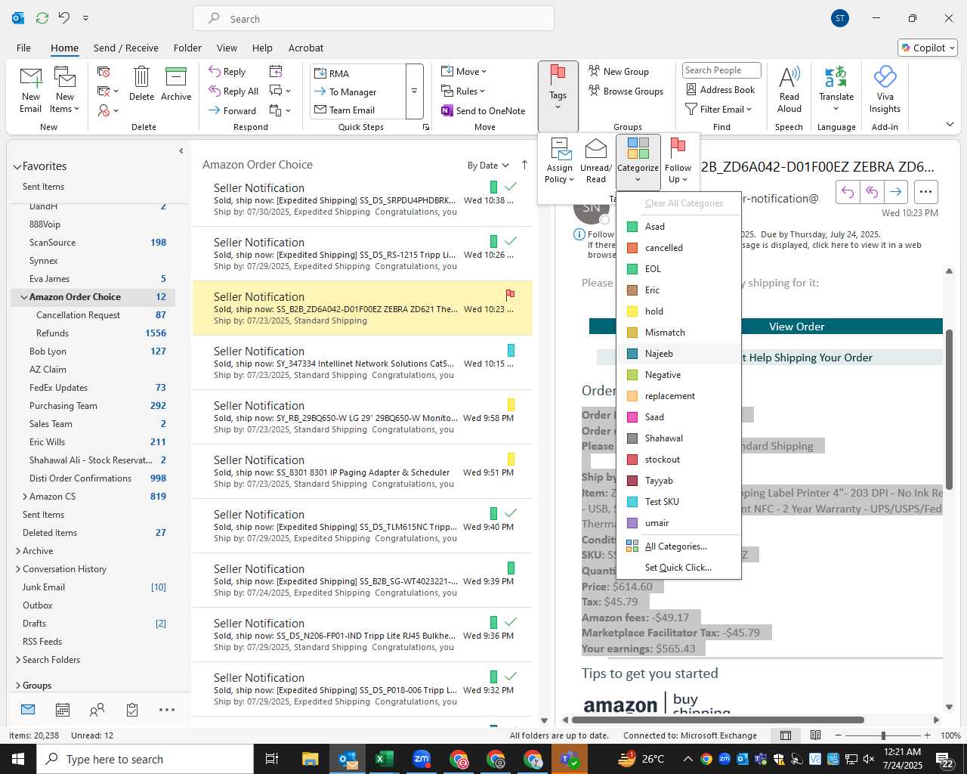Toggle checkmark on Wed 9:40 PM message
The height and width of the screenshot is (774, 967).
pos(511,512)
